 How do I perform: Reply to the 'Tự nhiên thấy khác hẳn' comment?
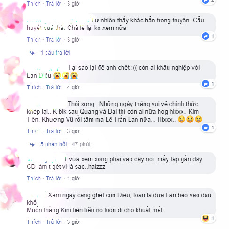click(x=54, y=40)
